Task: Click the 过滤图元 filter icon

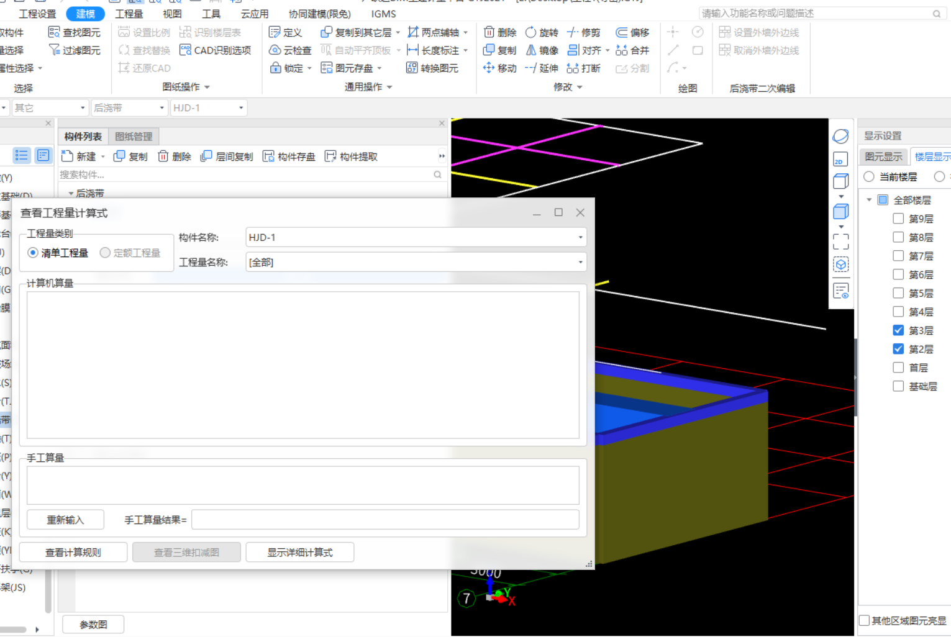Action: 54,50
